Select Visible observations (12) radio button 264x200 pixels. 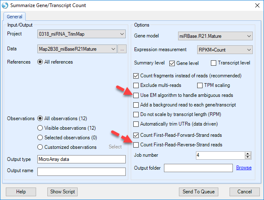click(40, 128)
